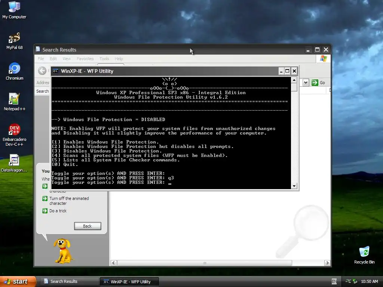
Task: Select Turn off the animated character
Action: click(69, 201)
